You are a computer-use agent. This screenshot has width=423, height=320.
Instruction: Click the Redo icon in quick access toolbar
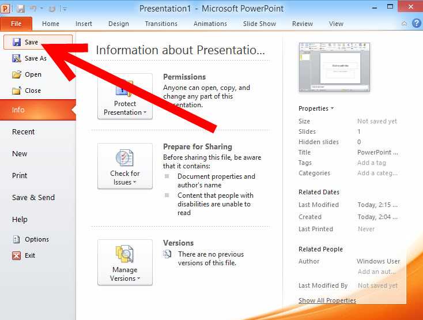point(52,9)
